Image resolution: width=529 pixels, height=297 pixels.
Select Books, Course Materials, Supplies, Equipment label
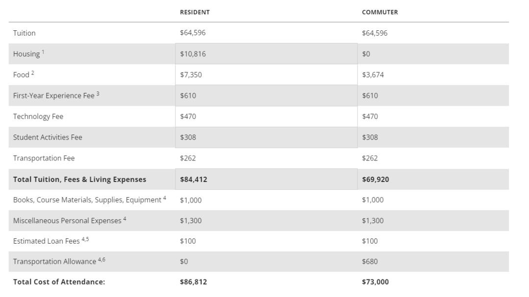click(87, 200)
